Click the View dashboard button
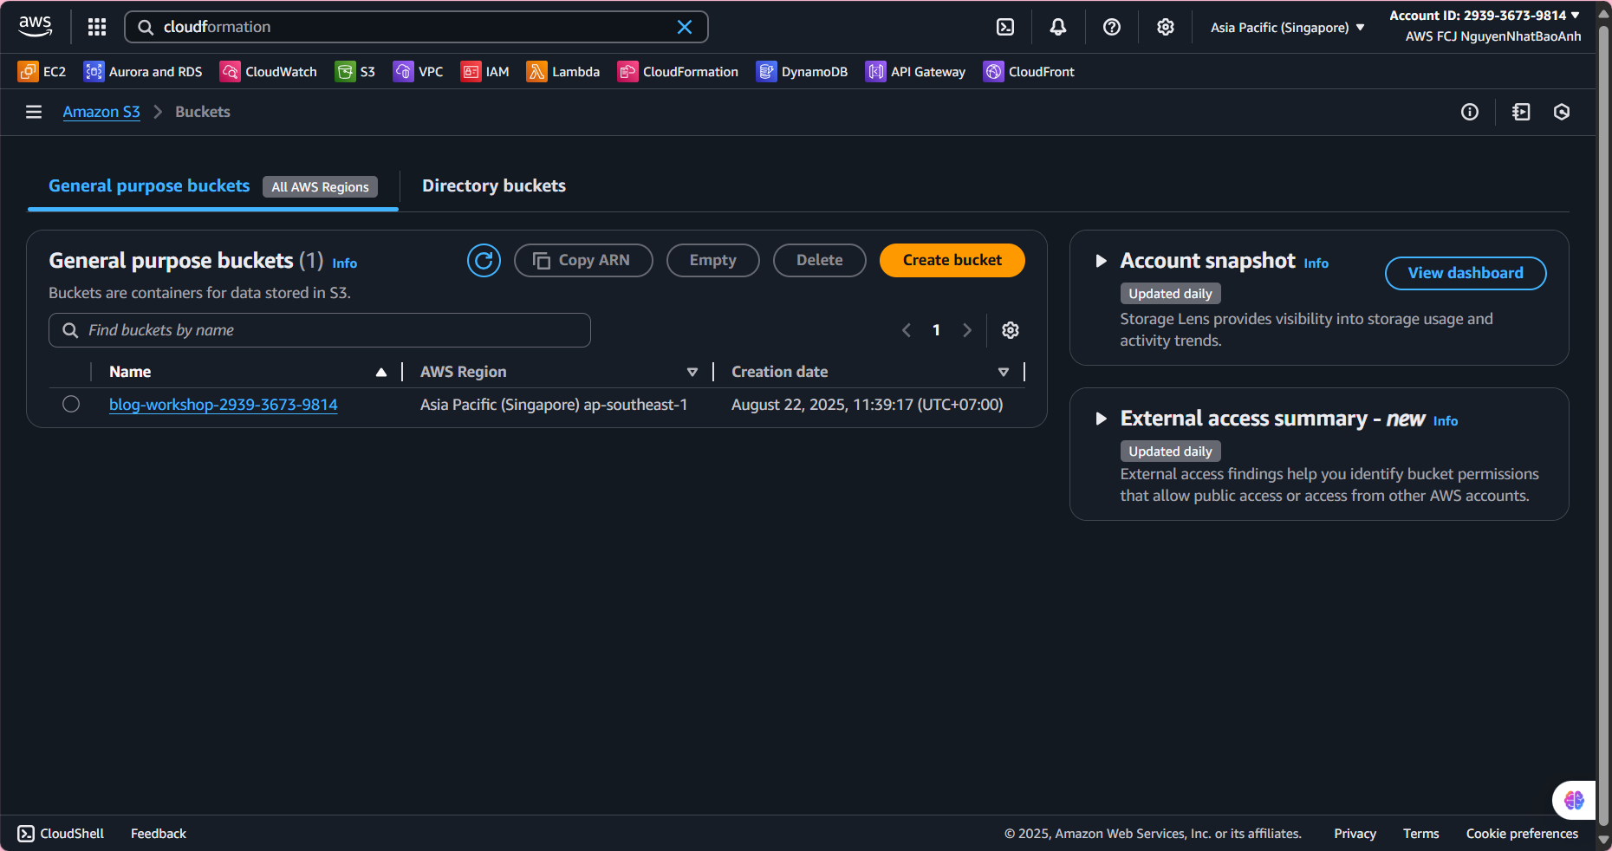This screenshot has width=1612, height=851. (x=1465, y=273)
